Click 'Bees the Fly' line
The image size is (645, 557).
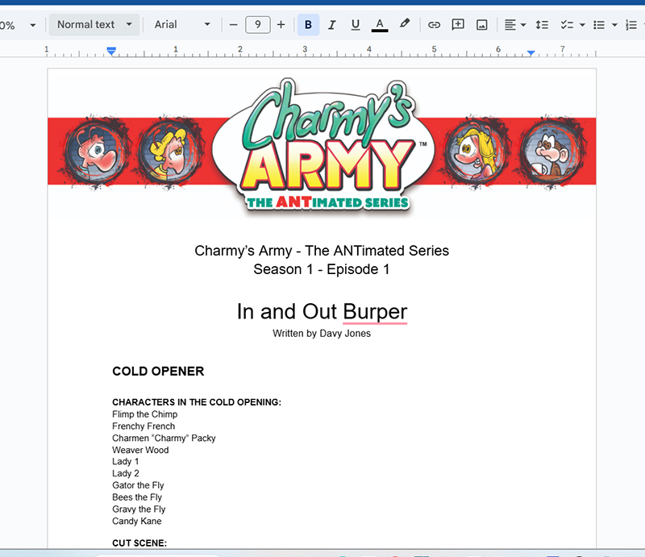click(137, 497)
